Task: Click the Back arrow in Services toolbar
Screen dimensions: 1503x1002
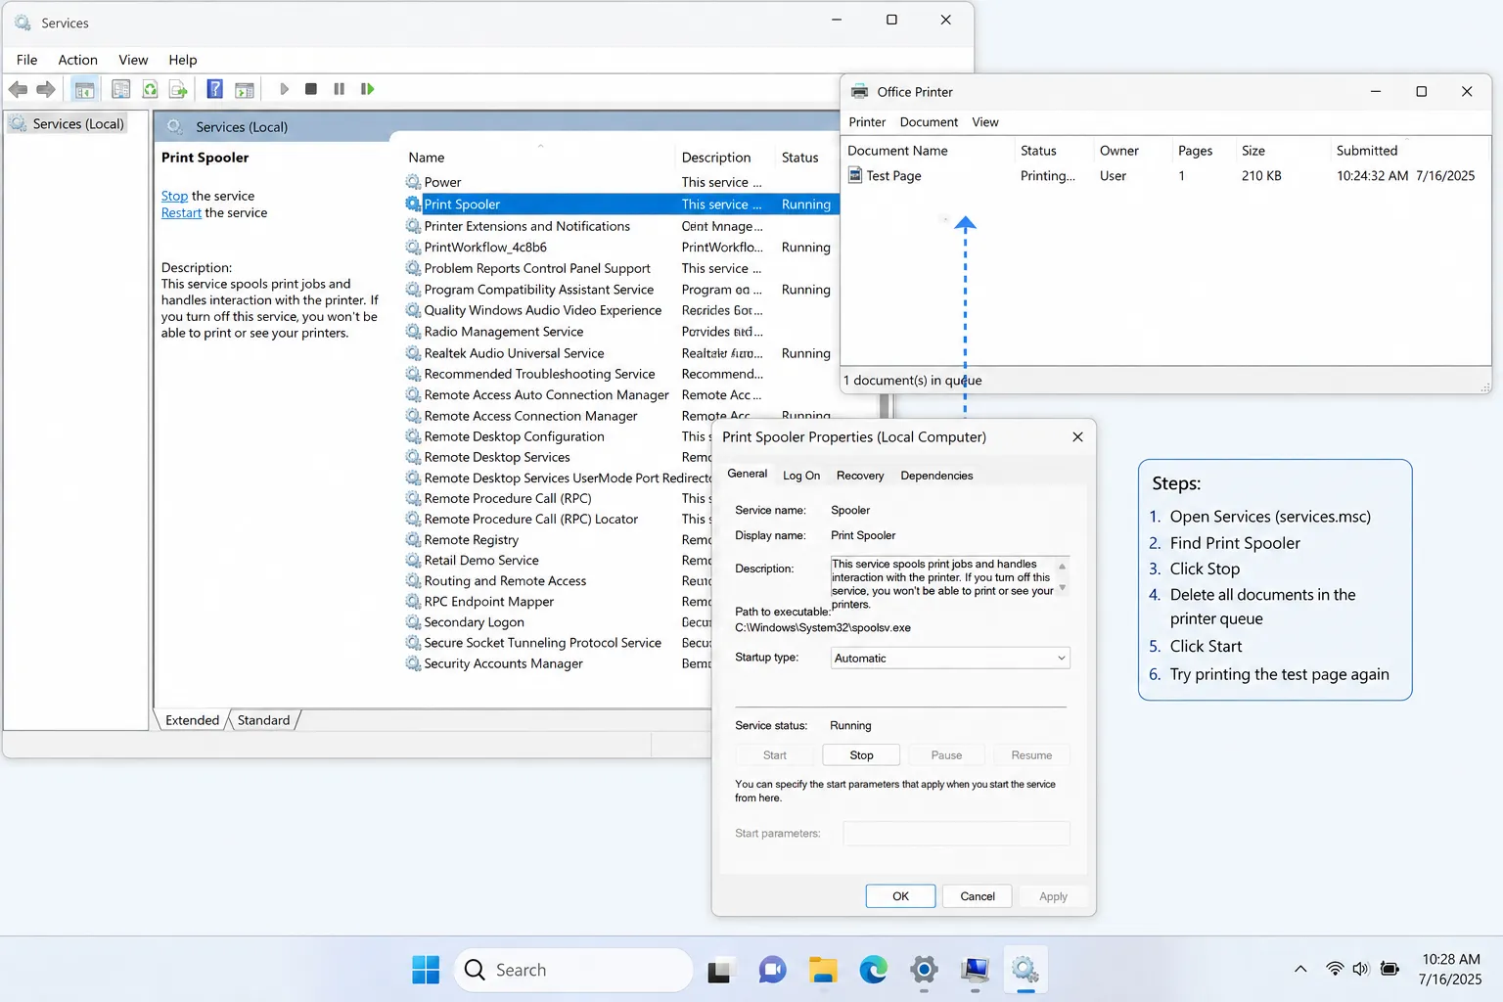Action: pyautogui.click(x=18, y=89)
